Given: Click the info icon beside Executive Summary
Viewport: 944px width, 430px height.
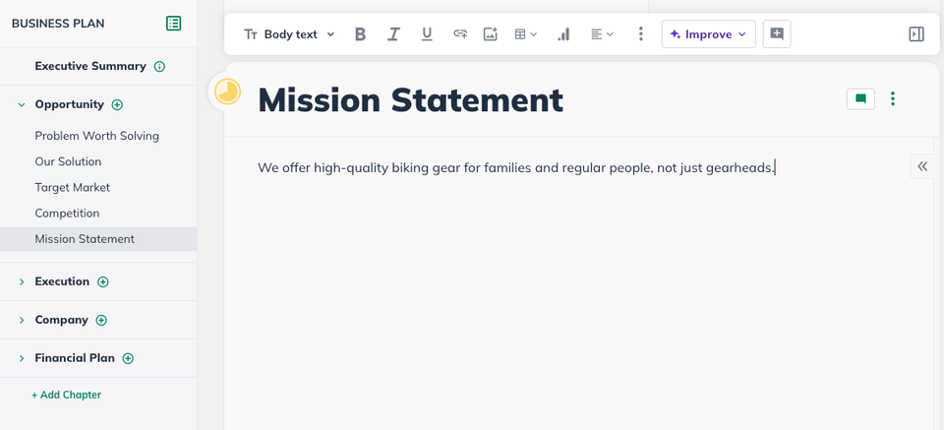Looking at the screenshot, I should coord(159,66).
